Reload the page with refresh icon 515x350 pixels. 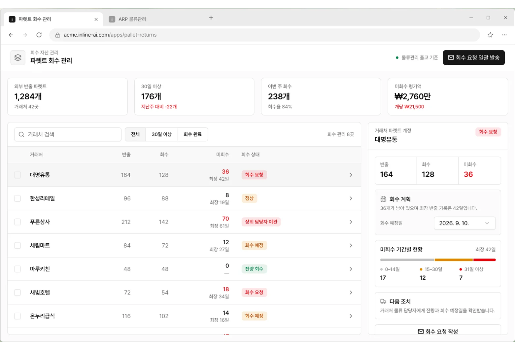point(39,35)
